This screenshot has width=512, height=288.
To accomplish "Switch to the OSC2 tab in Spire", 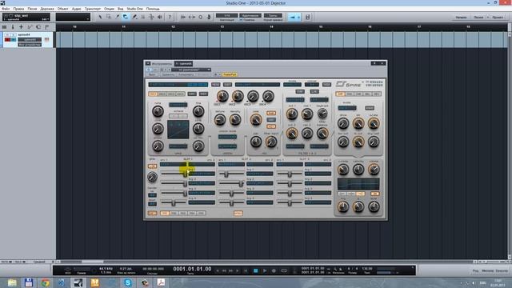I will click(162, 94).
